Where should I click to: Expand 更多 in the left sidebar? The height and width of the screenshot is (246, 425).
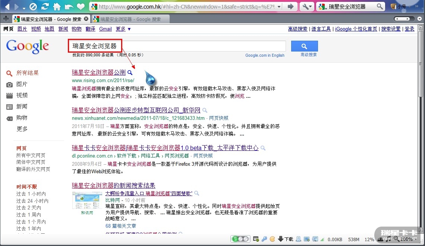coord(22,129)
